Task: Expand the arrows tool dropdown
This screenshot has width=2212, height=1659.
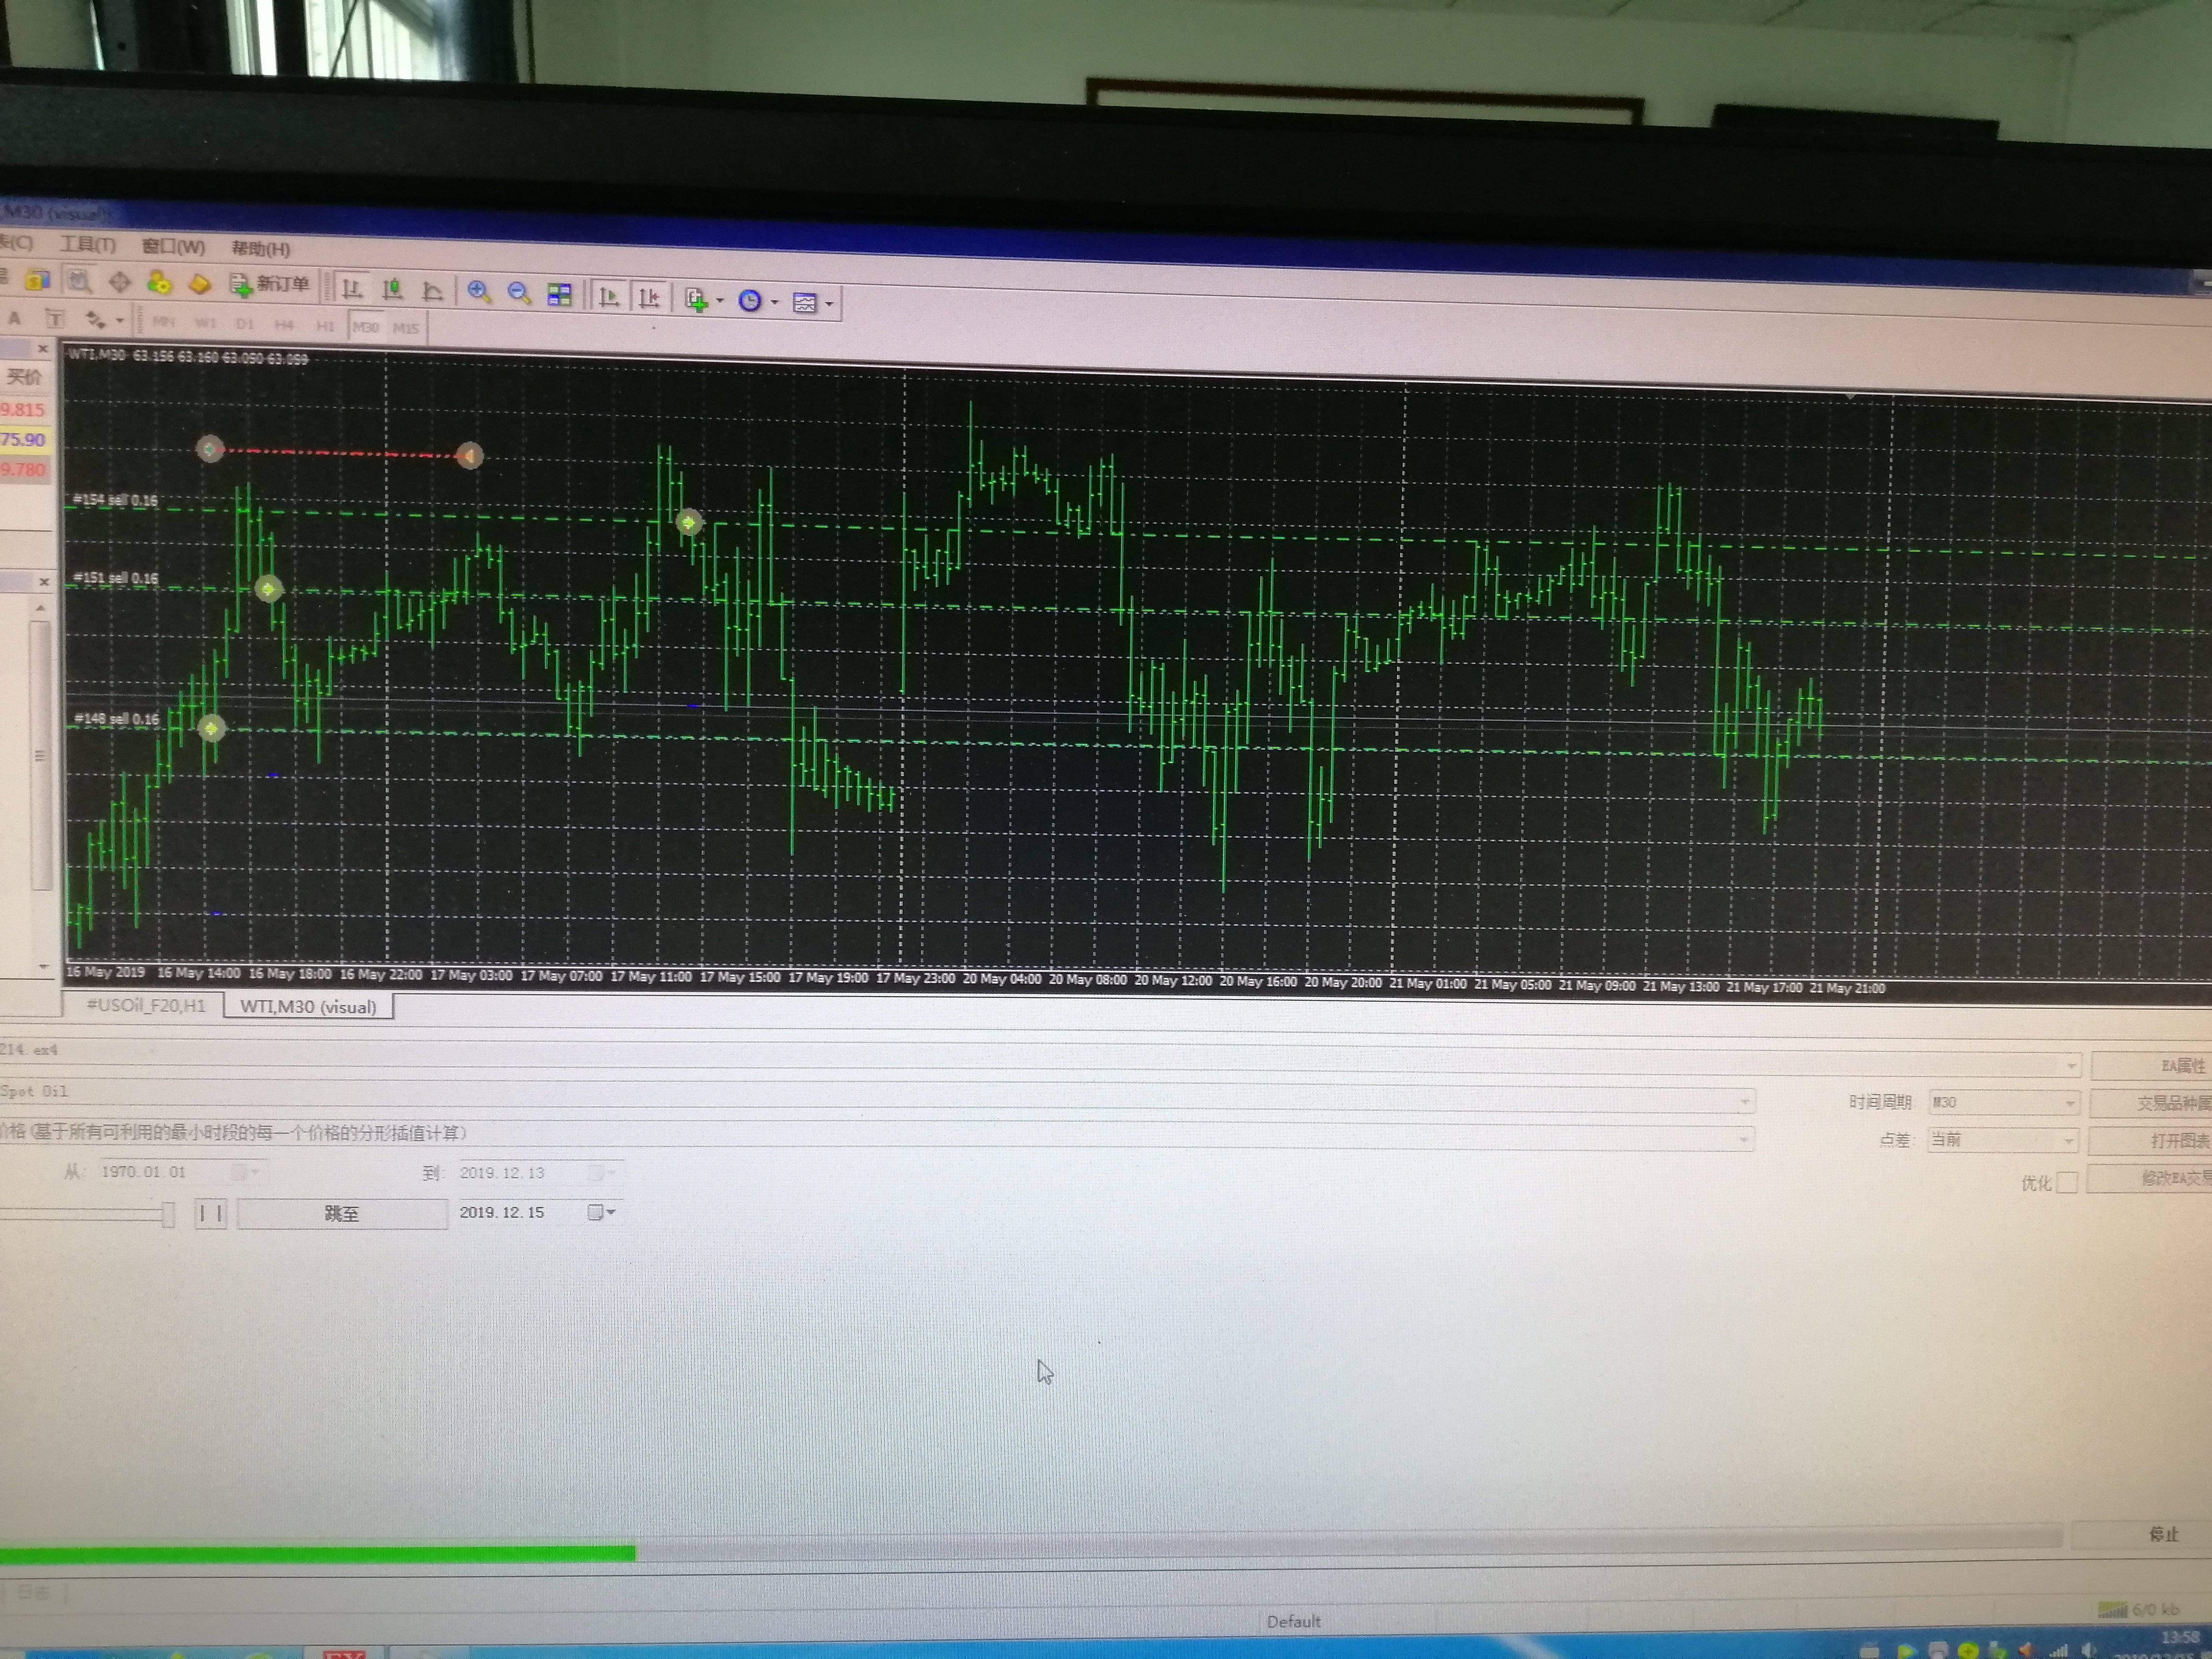Action: 119,321
